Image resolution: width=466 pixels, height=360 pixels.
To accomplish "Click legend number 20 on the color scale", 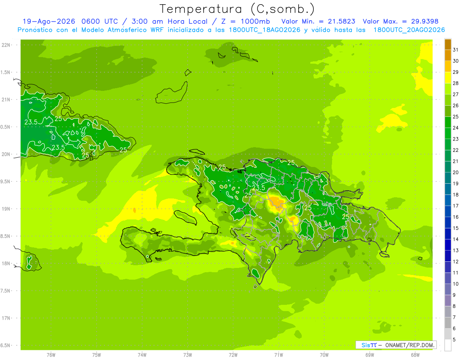I will 456,172.
